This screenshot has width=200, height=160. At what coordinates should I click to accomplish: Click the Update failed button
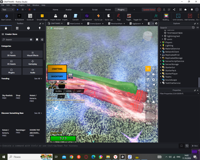click(149, 10)
